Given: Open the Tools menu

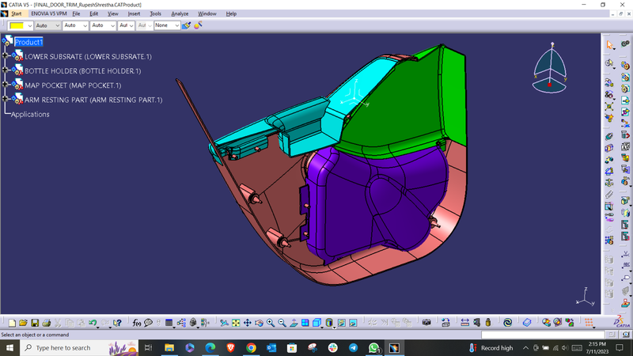Looking at the screenshot, I should (155, 13).
